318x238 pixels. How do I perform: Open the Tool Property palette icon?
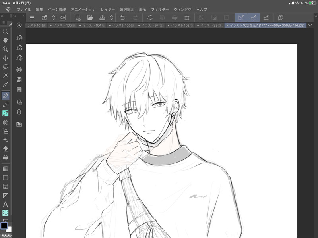tap(19, 48)
